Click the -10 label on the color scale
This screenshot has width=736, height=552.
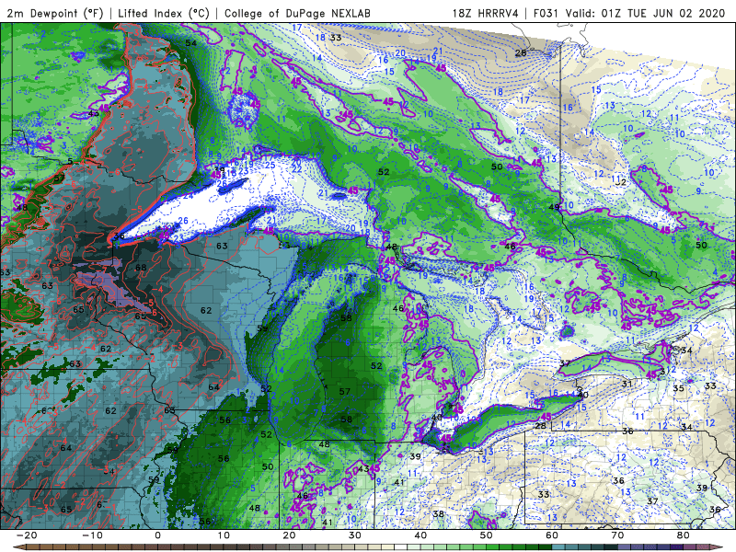tap(92, 535)
